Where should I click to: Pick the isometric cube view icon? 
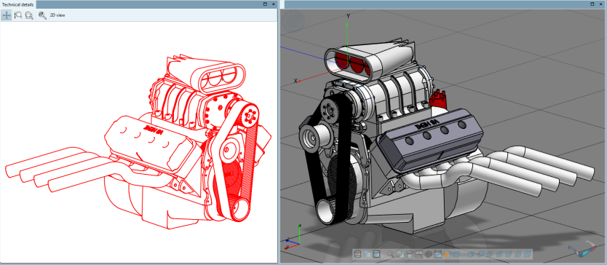click(x=457, y=254)
